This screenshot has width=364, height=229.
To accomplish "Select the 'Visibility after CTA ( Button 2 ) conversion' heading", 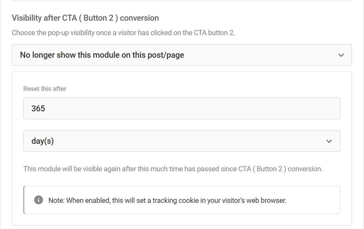I will [85, 18].
